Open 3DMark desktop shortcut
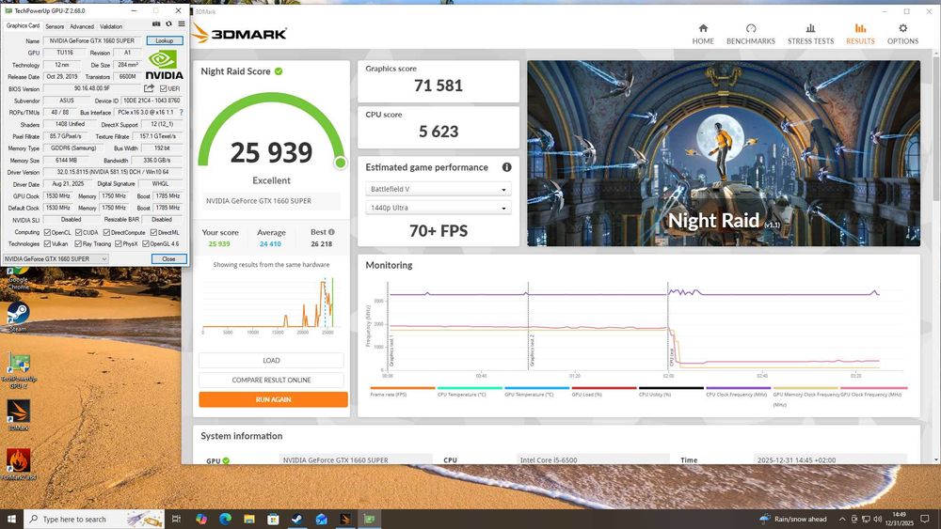The image size is (941, 529). coord(18,415)
